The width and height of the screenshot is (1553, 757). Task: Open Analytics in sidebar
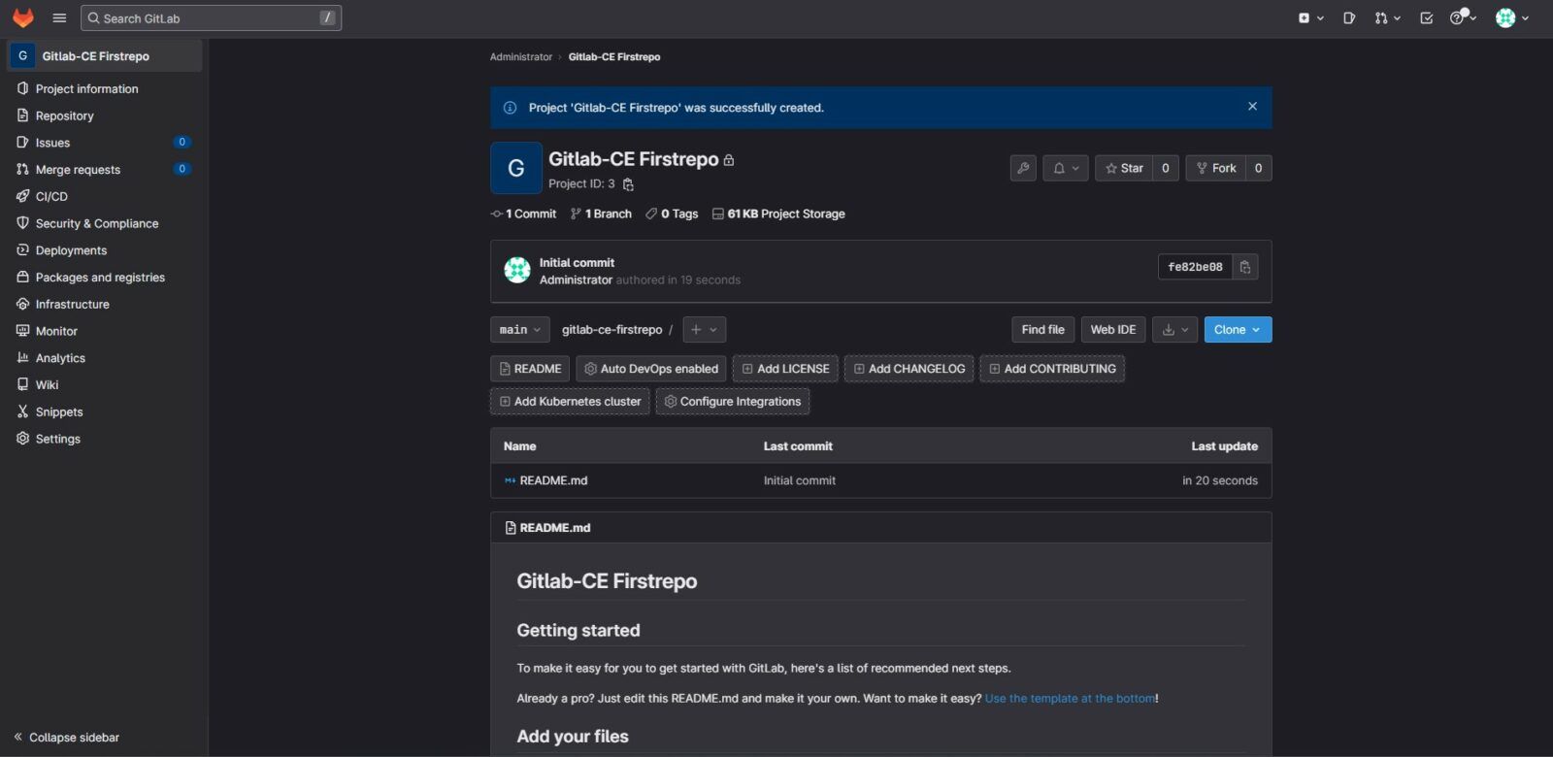(105, 358)
